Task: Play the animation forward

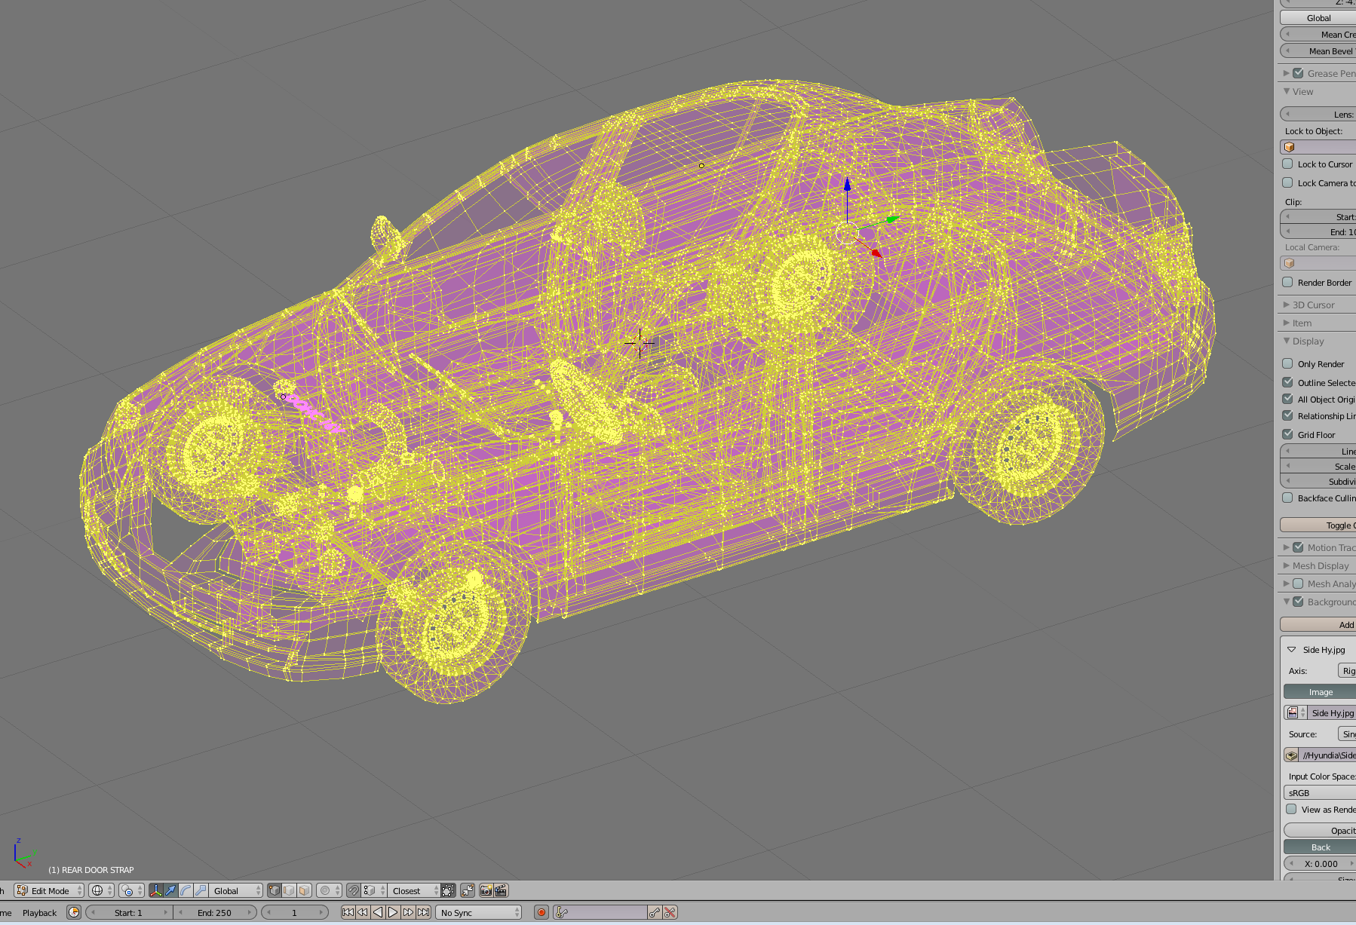Action: (393, 912)
